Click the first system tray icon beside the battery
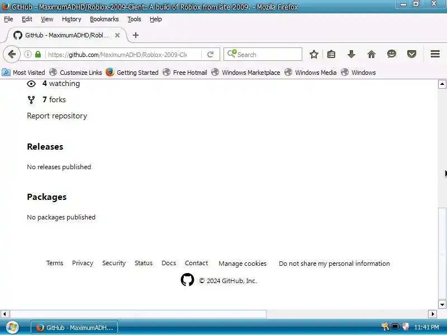 (x=386, y=327)
